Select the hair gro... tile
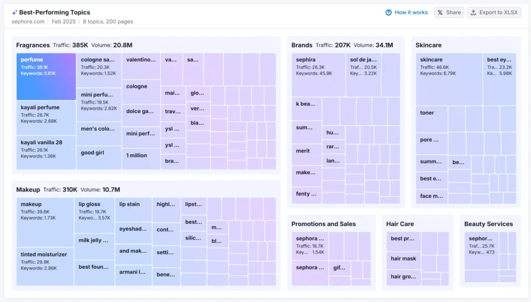Image resolution: width=531 pixels, height=302 pixels. (x=403, y=278)
